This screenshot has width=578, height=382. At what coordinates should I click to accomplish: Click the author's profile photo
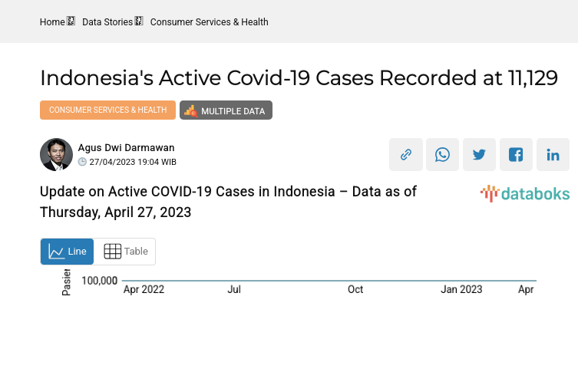coord(56,155)
